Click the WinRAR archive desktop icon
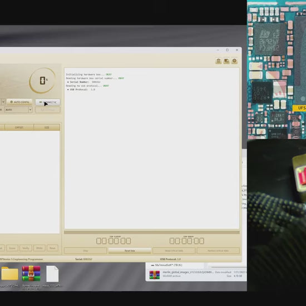This screenshot has width=306, height=306. pyautogui.click(x=31, y=274)
